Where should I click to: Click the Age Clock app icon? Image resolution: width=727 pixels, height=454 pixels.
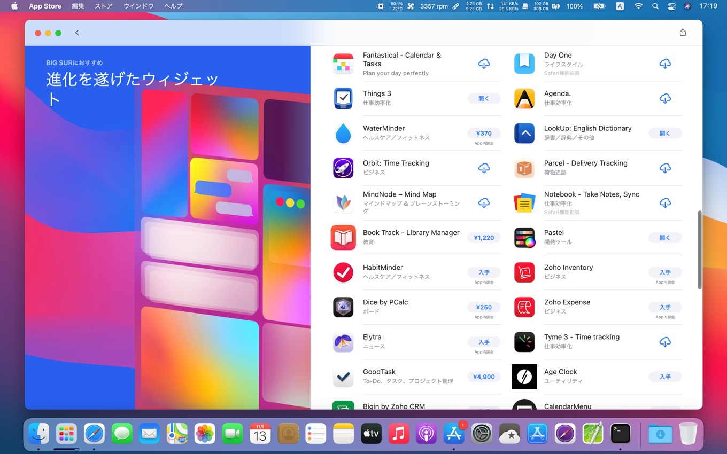[x=524, y=377]
